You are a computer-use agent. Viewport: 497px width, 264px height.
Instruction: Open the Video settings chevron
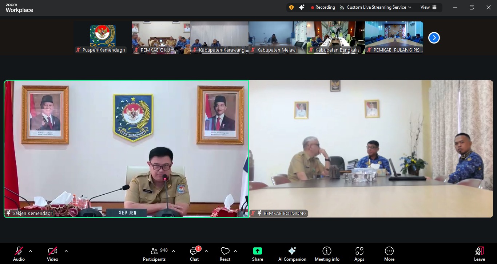point(66,251)
